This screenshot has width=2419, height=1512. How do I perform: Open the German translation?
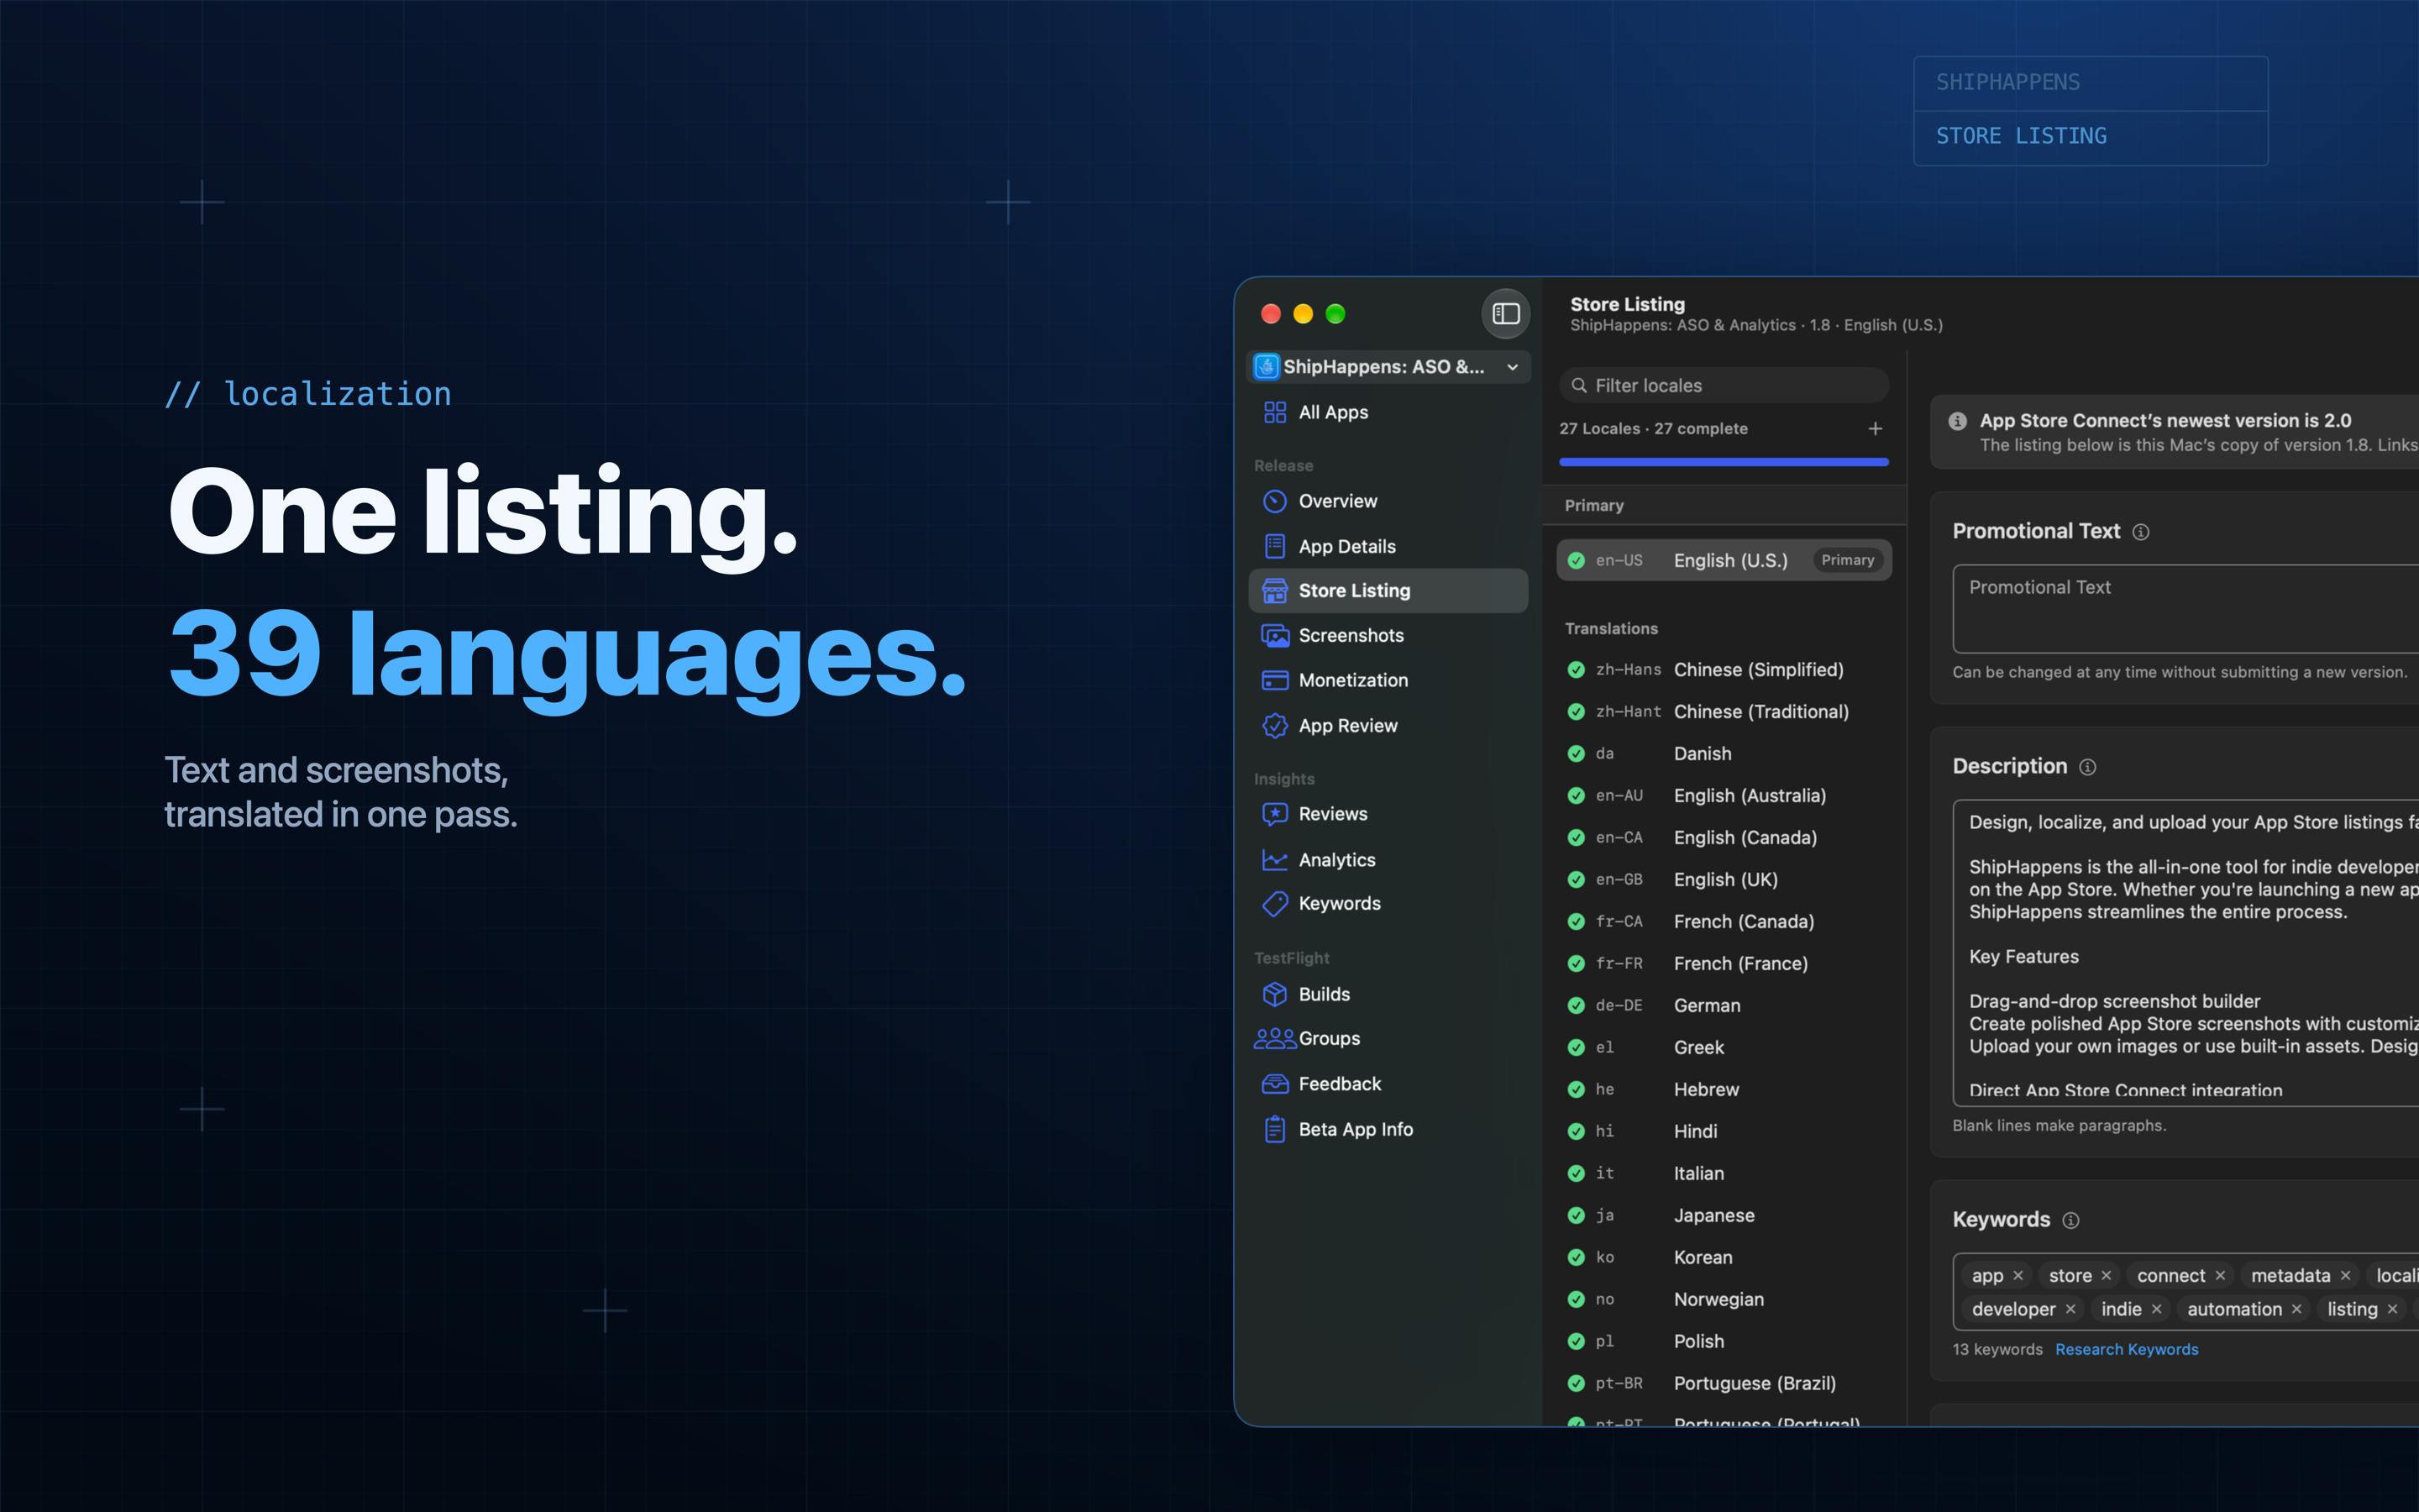[1724, 1006]
